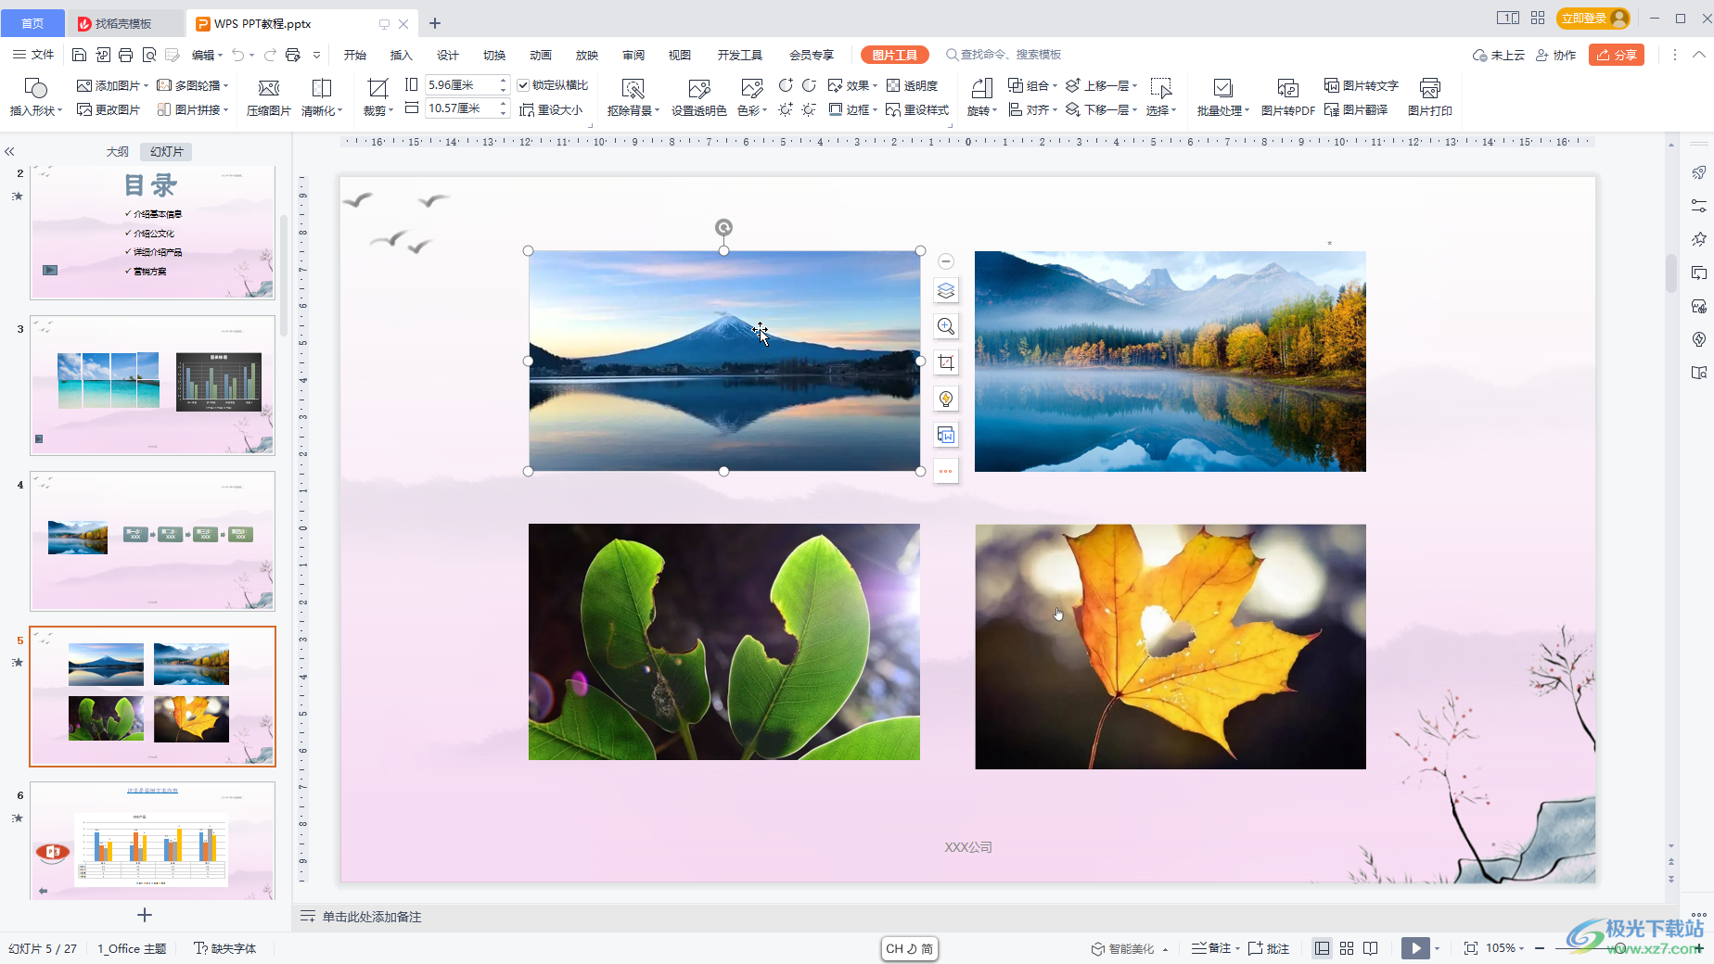Select the Outline (大纲) pane tab
The height and width of the screenshot is (964, 1714).
pyautogui.click(x=118, y=152)
